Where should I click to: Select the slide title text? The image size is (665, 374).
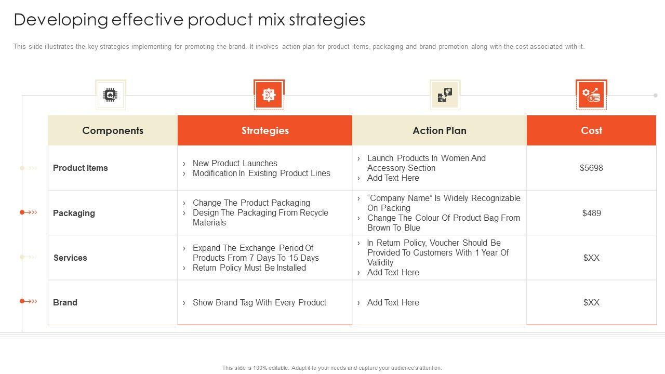(x=190, y=20)
